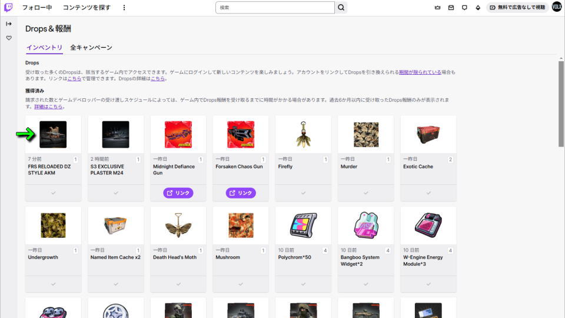Image resolution: width=565 pixels, height=318 pixels.
Task: Click checkmark under W-Engine Energy Module*3
Action: pos(428,284)
